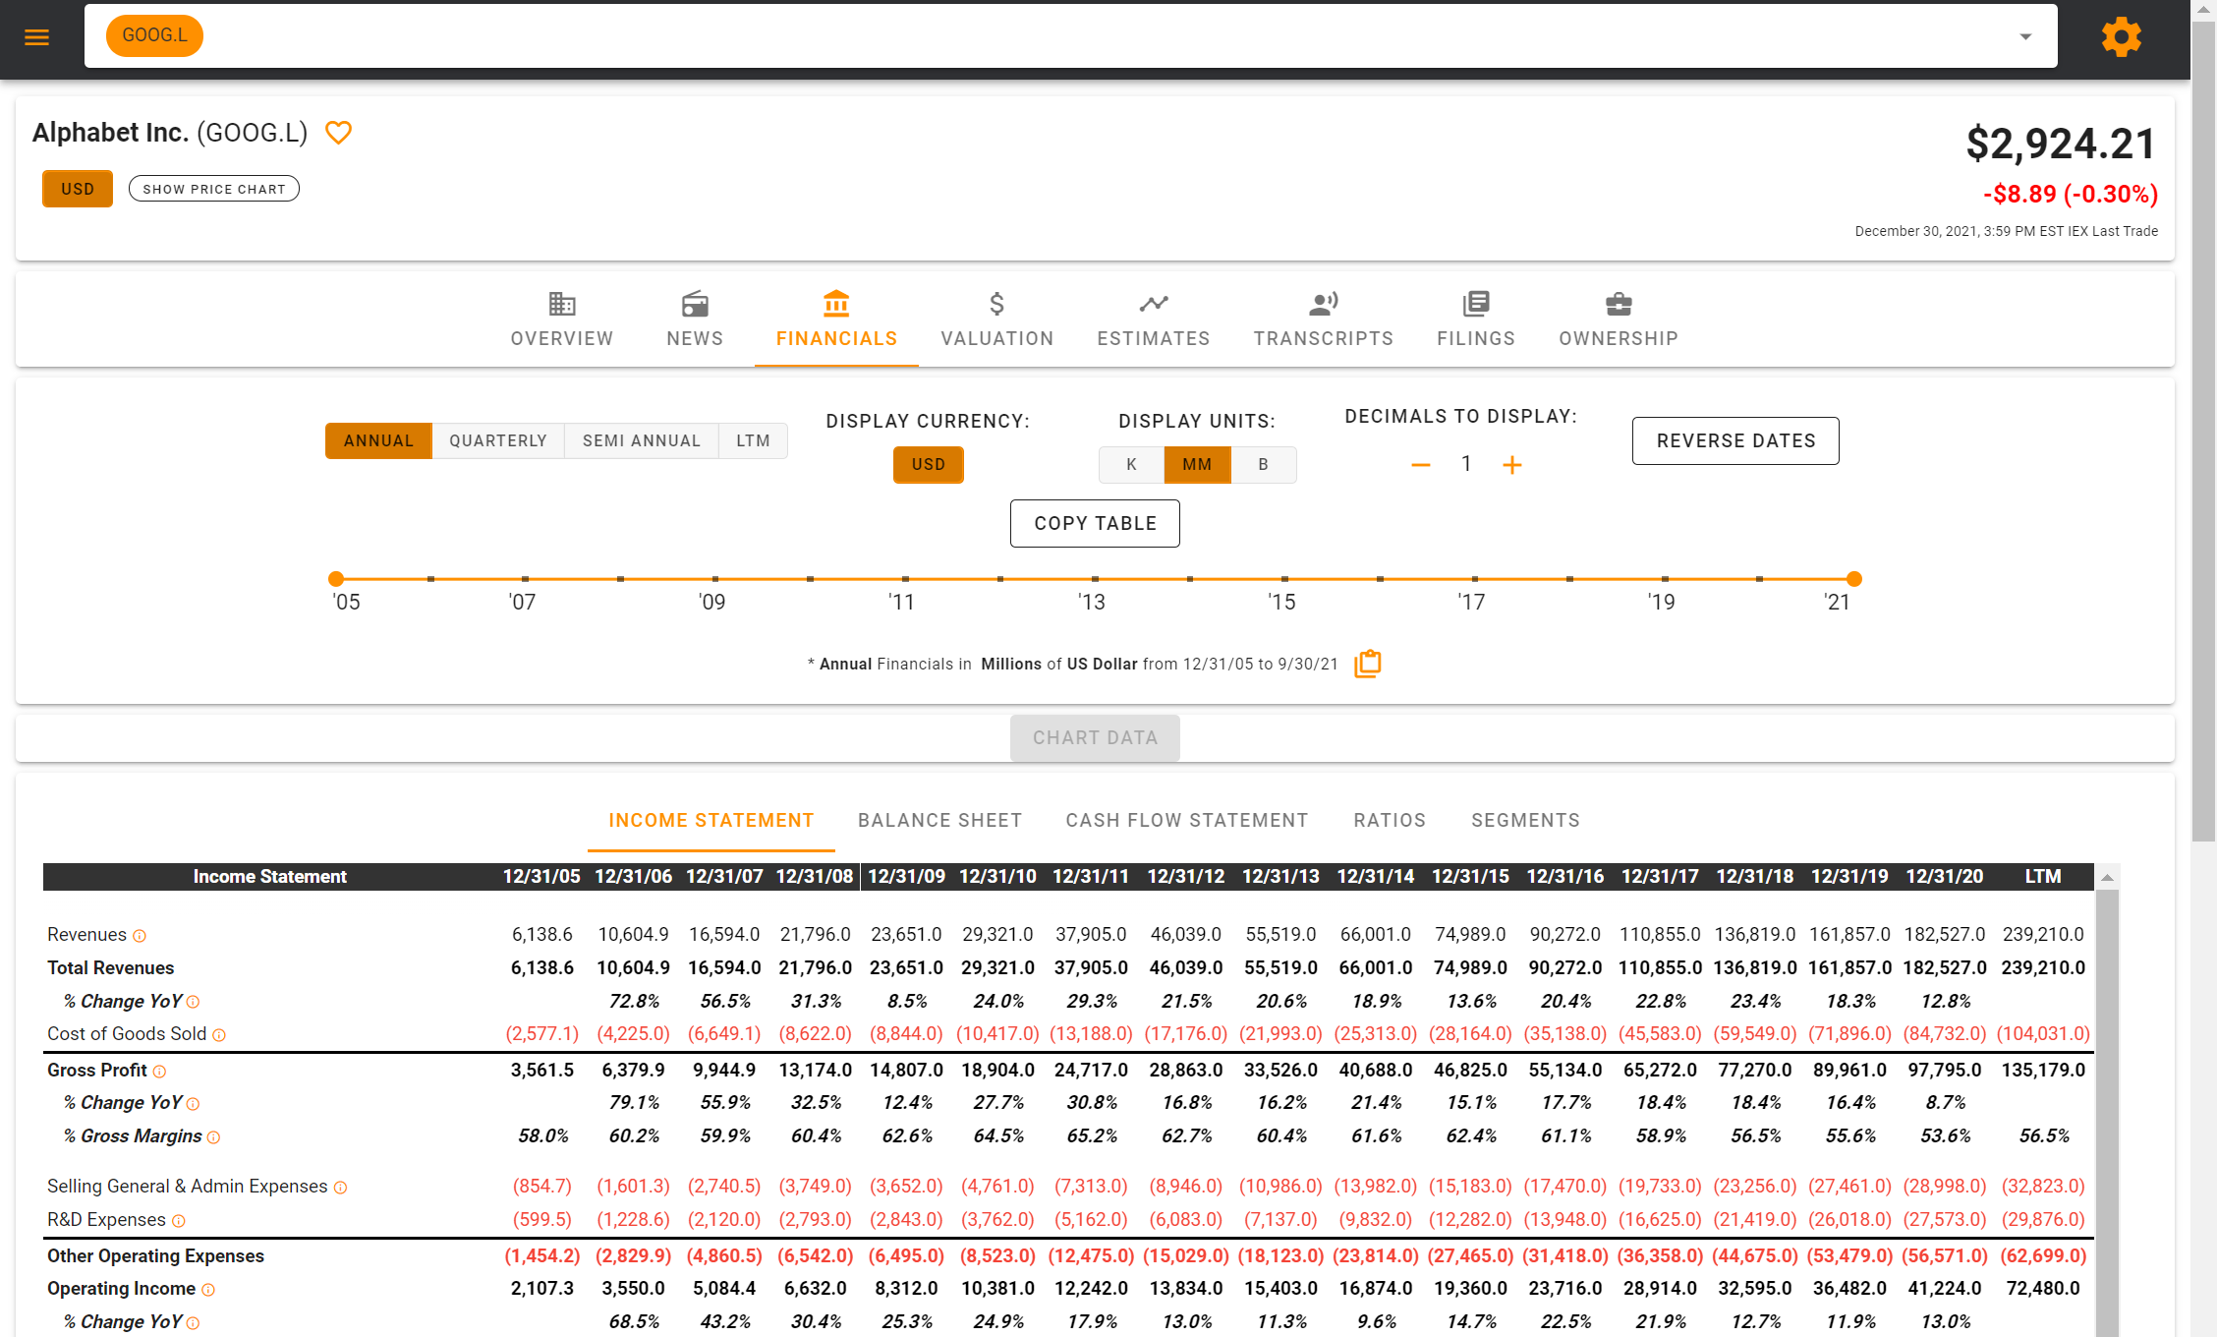Toggle the USD display currency button

coord(929,464)
